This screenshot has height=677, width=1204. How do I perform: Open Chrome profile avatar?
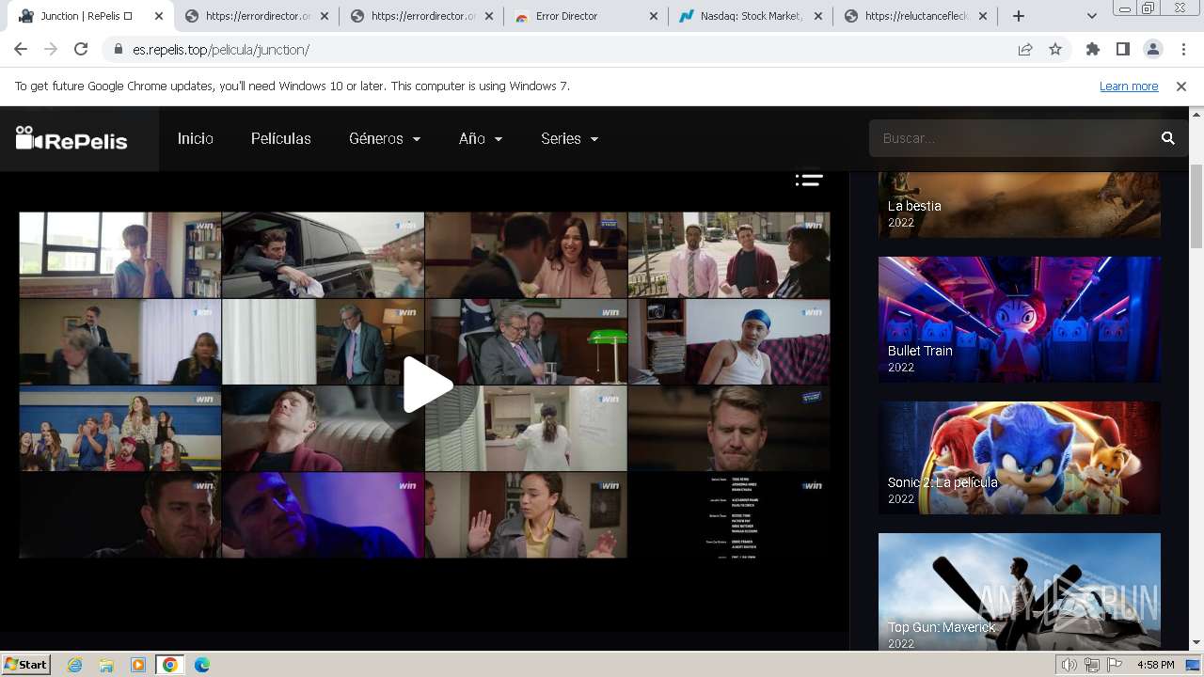tap(1152, 50)
